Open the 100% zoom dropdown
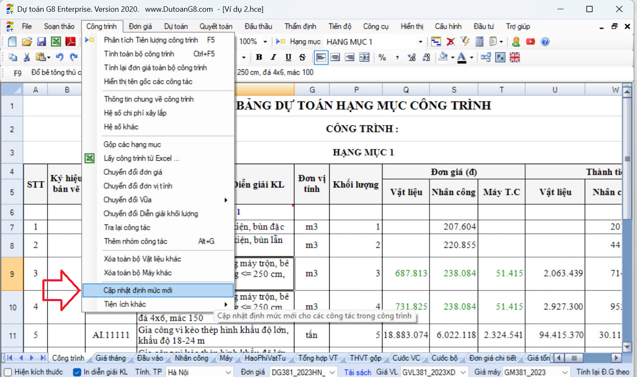Image resolution: width=637 pixels, height=377 pixels. click(265, 42)
